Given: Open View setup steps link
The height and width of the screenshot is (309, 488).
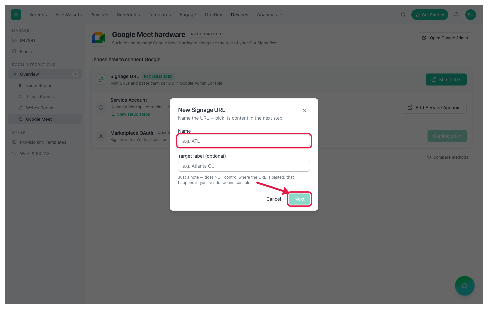Looking at the screenshot, I should coord(130,114).
